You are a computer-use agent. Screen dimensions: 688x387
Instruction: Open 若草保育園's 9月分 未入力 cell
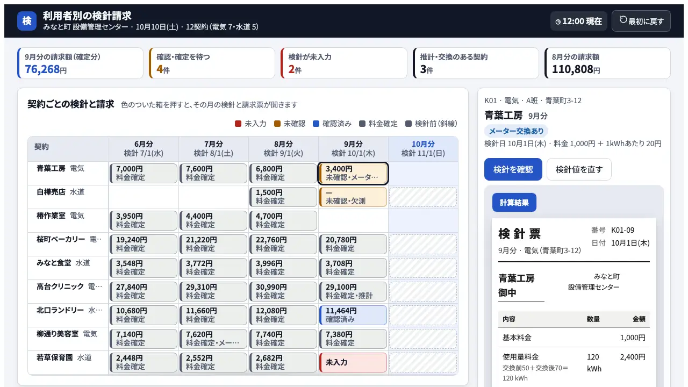[353, 362]
